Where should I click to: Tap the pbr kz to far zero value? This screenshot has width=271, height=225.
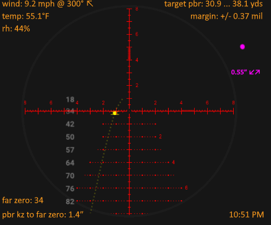click(43, 214)
